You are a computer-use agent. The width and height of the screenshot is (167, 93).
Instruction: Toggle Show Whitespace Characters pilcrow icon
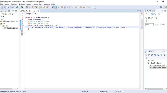click(x=68, y=7)
